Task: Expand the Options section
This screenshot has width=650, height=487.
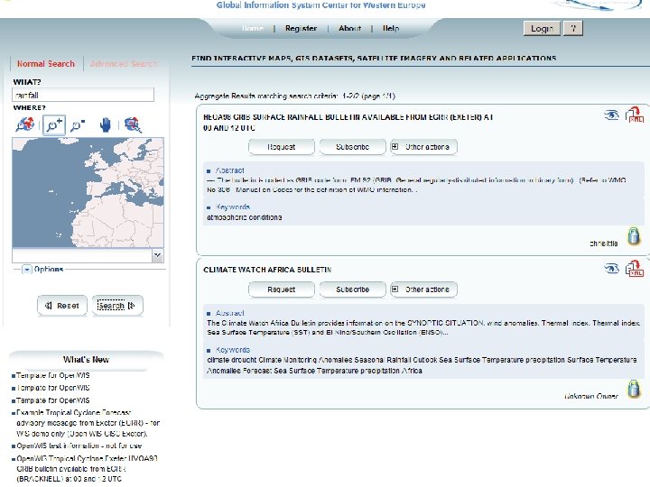Action: coord(27,270)
